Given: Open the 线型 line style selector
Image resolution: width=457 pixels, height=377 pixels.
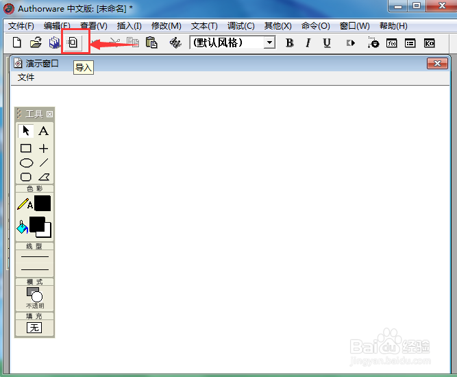Looking at the screenshot, I should click(35, 263).
